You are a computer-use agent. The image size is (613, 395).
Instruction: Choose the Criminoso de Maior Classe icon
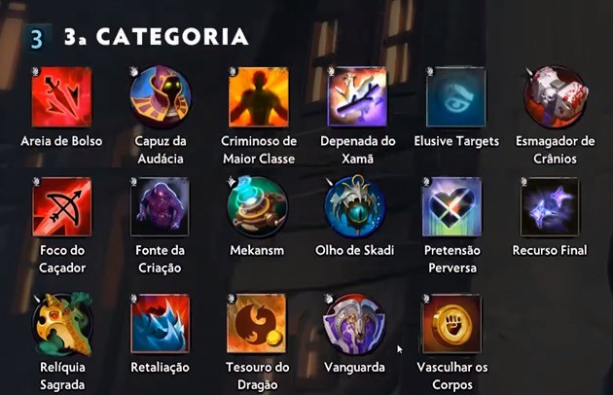tap(259, 97)
